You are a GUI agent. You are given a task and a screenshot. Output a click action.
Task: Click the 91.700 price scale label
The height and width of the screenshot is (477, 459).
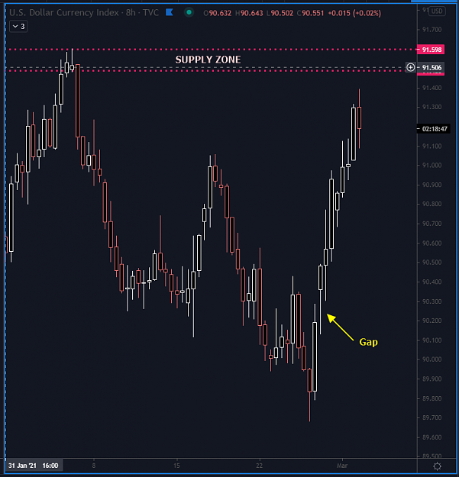[x=432, y=30]
